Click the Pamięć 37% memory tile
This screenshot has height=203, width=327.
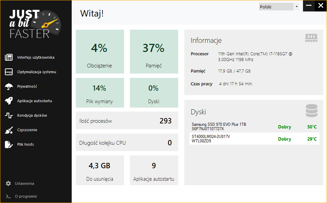tap(154, 52)
